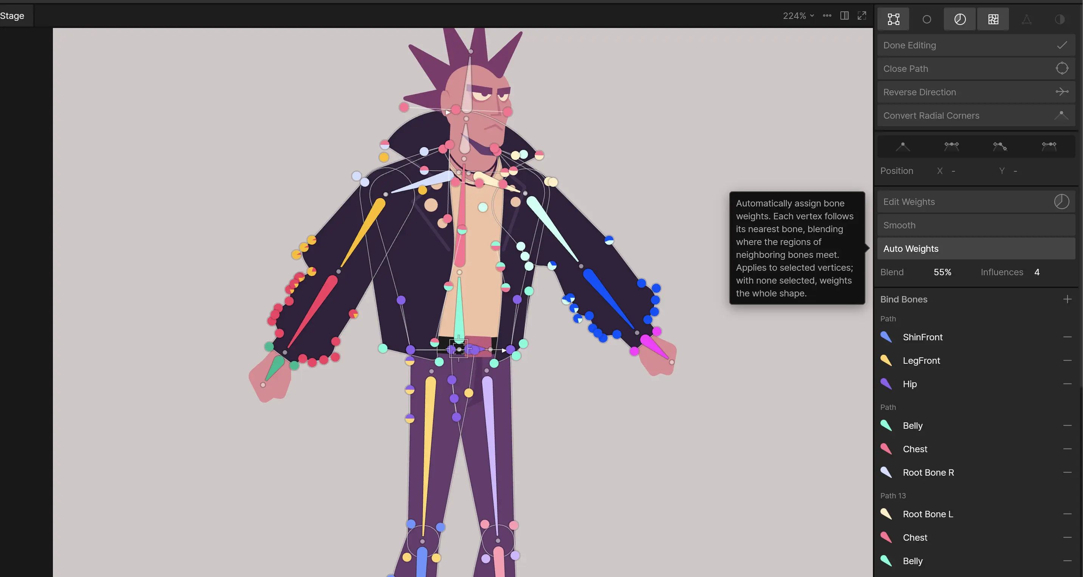Select the ShinFront bone row
This screenshot has width=1083, height=577.
(976, 337)
